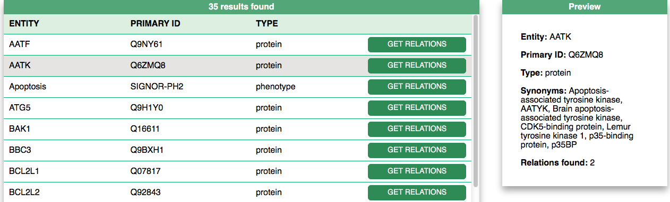670x202 pixels.
Task: Get relations for BAK1
Action: click(x=417, y=129)
